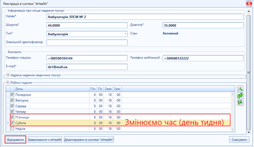The image size is (254, 147).
Task: Toggle the Четвер checkbox
Action: tap(12, 111)
